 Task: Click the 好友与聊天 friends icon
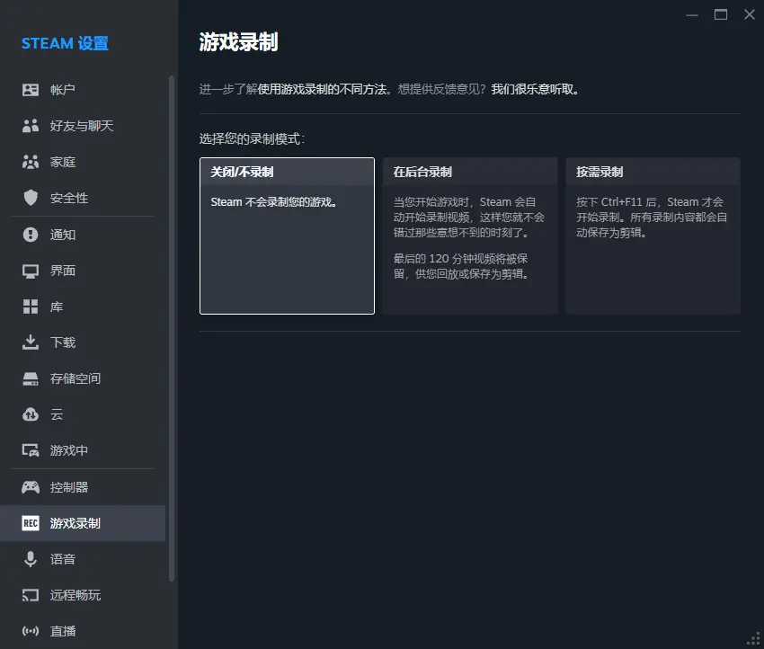[31, 126]
